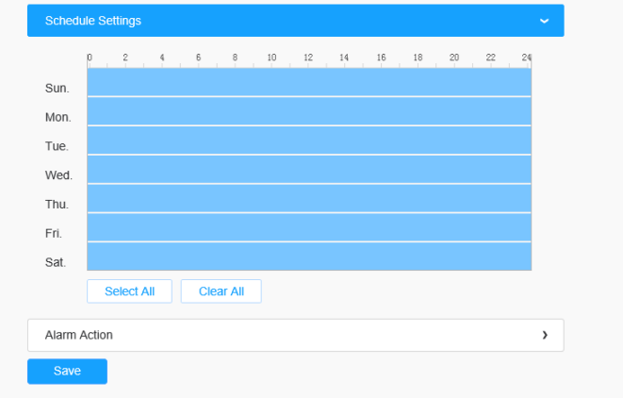Viewport: 623px width, 398px height.
Task: Click the 0 hour mark on ruler
Action: tap(90, 58)
